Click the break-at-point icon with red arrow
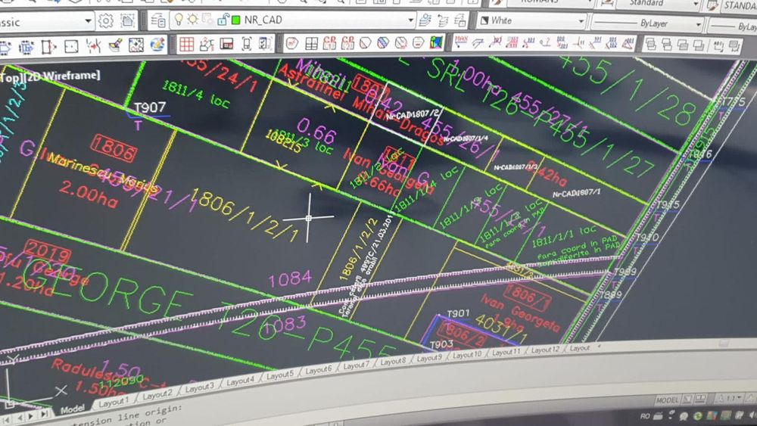The image size is (757, 426). pos(92,46)
